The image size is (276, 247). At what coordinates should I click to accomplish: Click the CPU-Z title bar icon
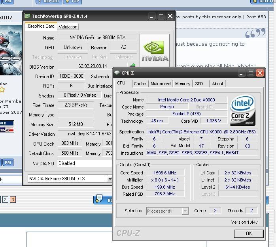point(117,73)
